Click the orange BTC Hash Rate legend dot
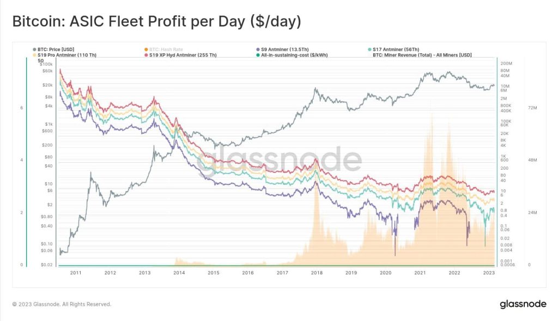 click(x=145, y=50)
